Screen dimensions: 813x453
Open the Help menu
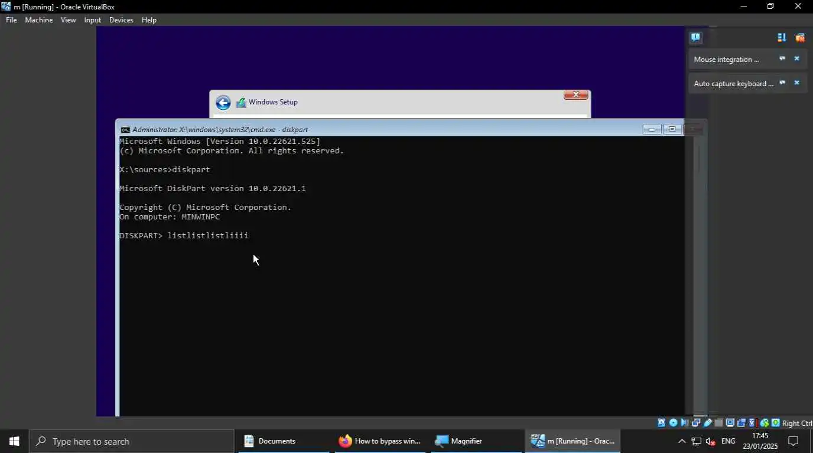point(149,20)
